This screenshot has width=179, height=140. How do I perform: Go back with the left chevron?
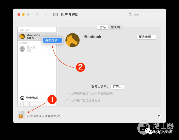tap(38, 15)
